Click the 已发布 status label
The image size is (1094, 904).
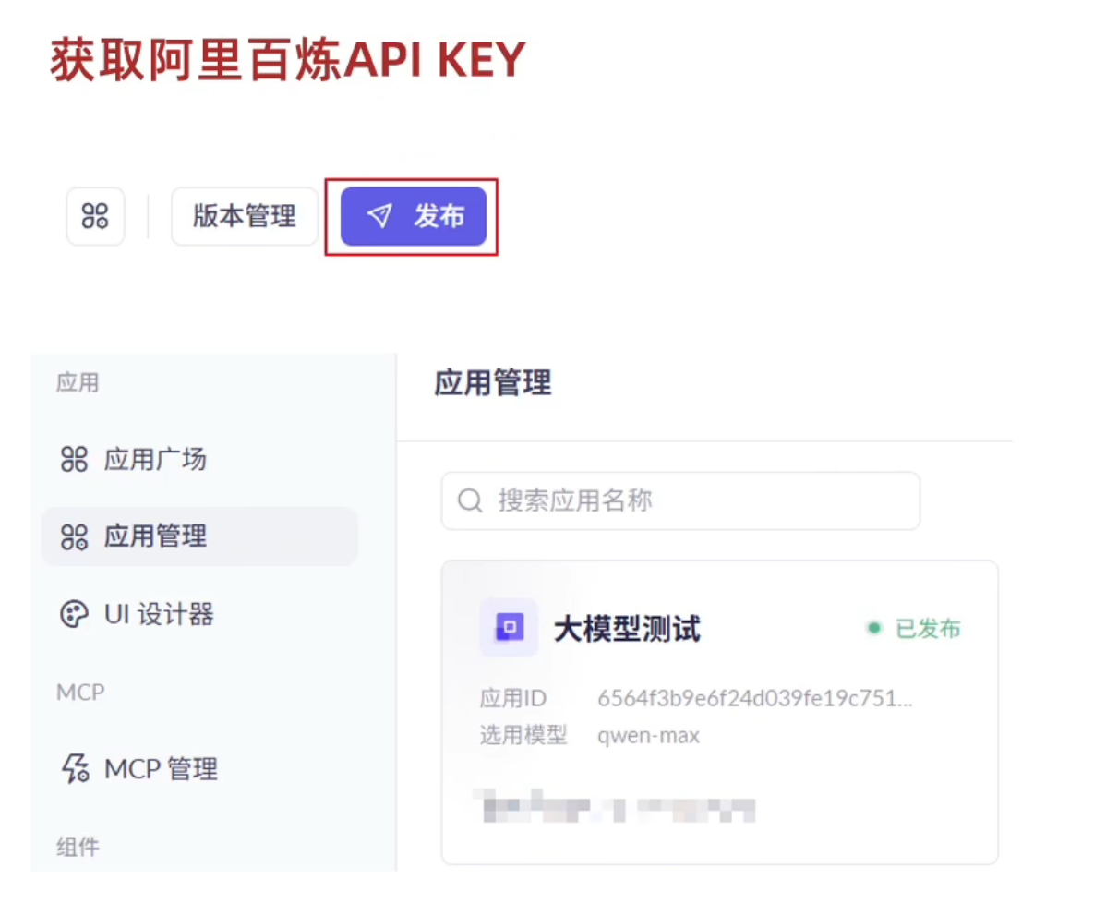[x=927, y=628]
